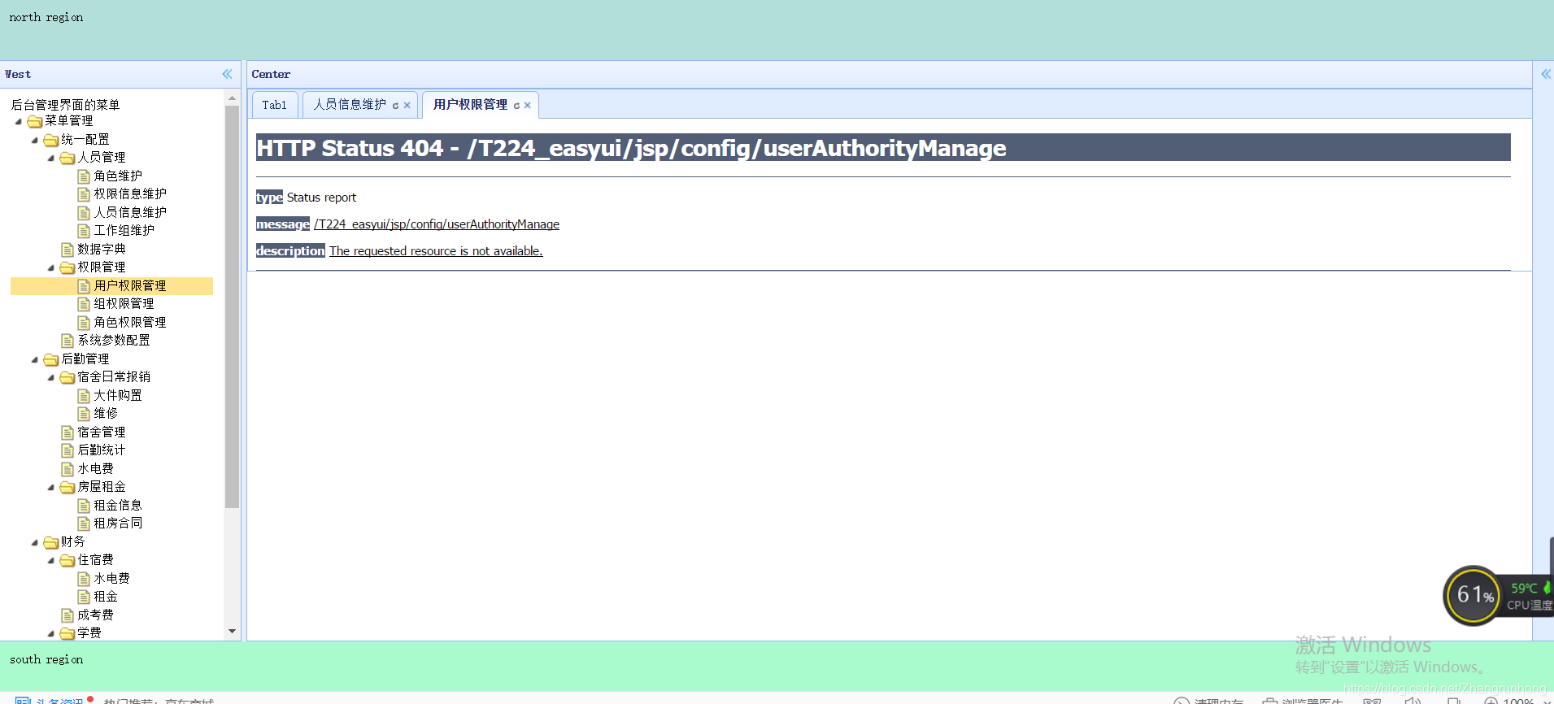Collapse the 学费 tree node

coord(51,633)
